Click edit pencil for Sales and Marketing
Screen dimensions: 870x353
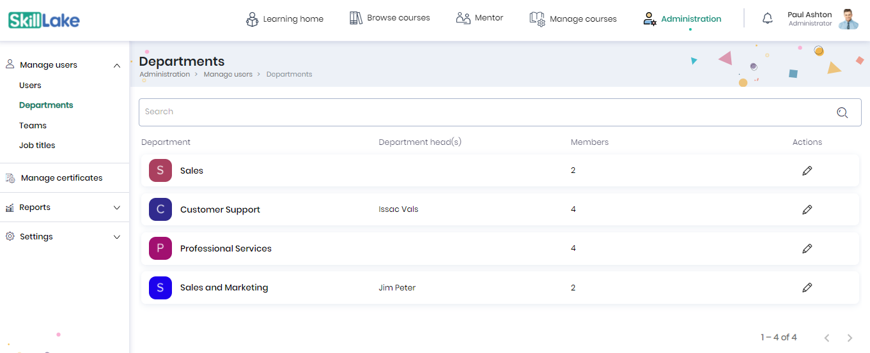click(x=807, y=287)
